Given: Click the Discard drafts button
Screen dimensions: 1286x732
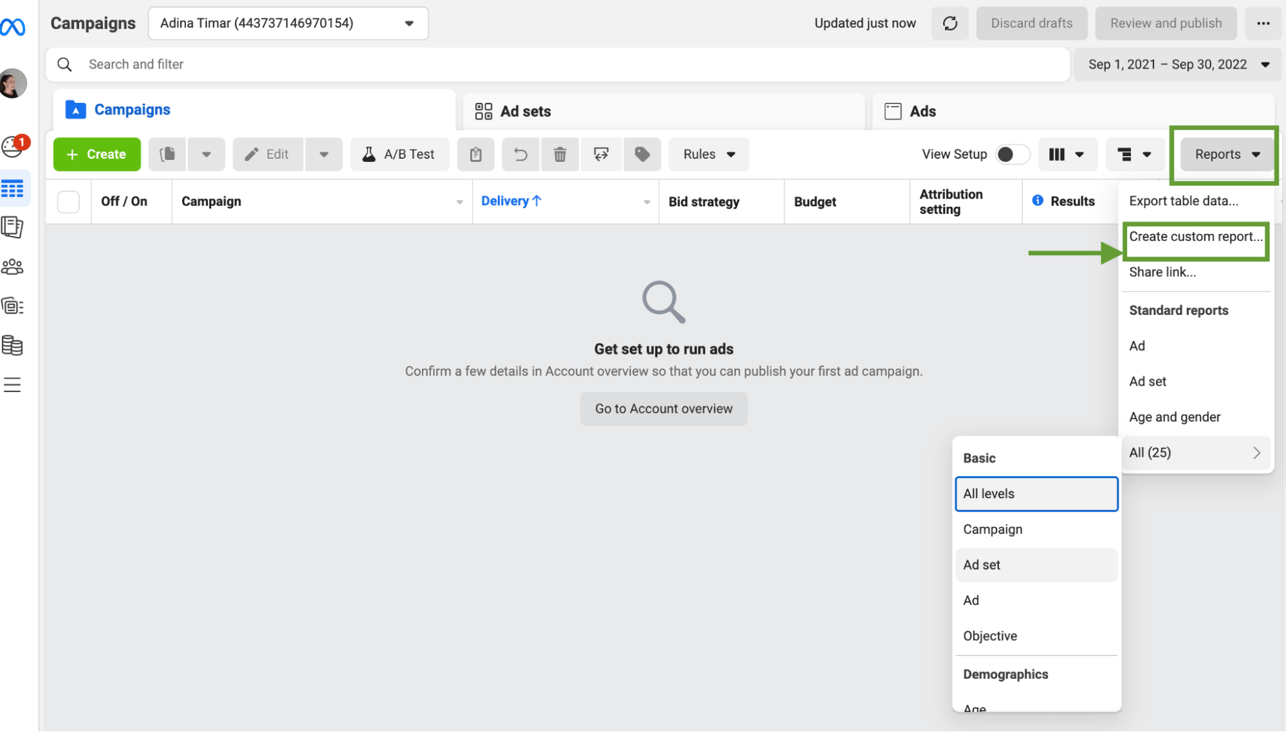Looking at the screenshot, I should pyautogui.click(x=1031, y=24).
